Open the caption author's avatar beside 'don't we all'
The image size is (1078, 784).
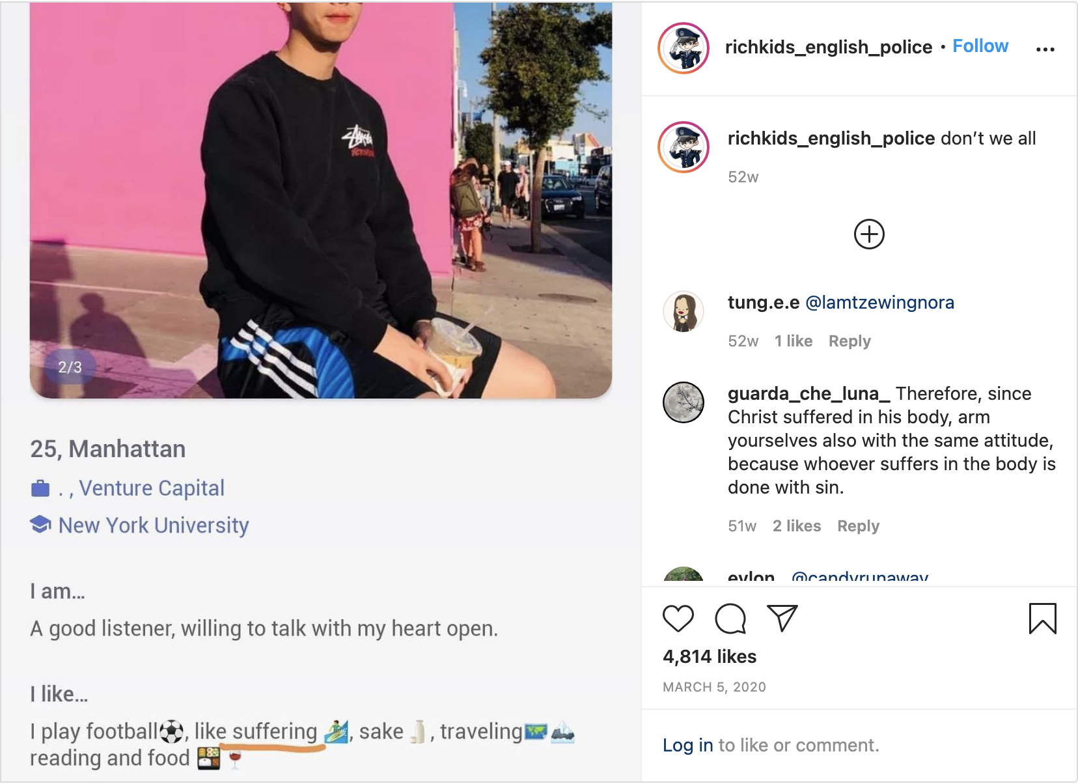coord(684,147)
